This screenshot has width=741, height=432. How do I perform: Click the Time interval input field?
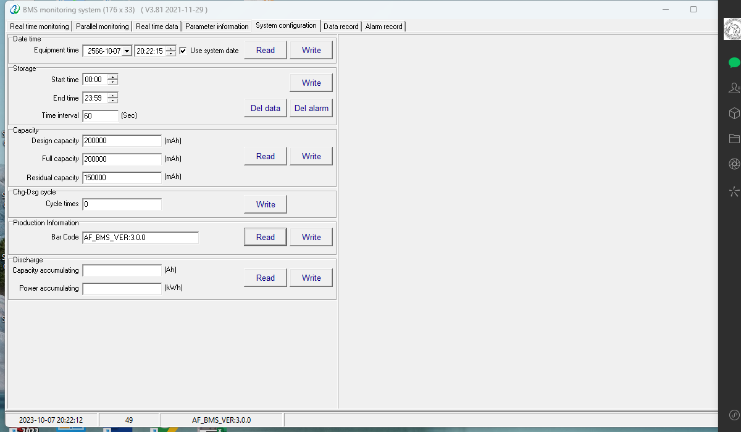point(100,116)
